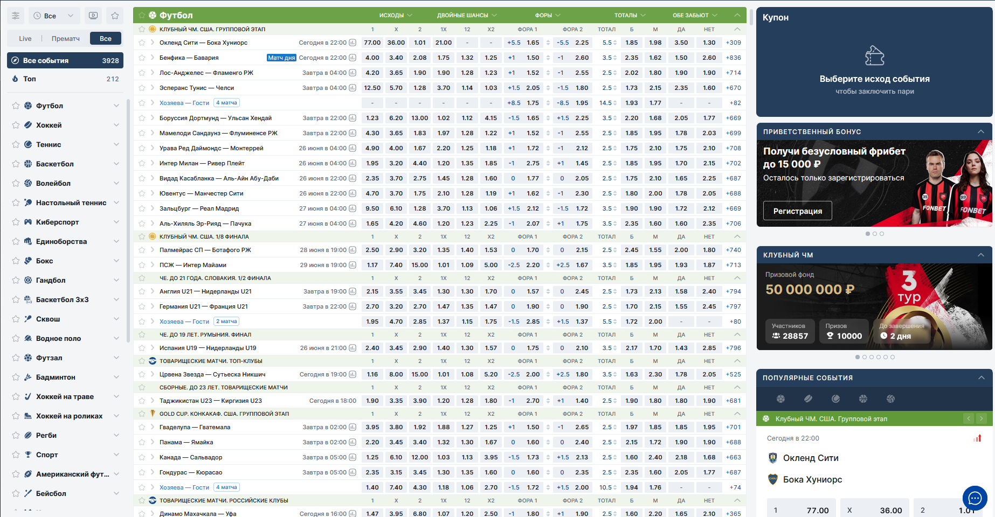Click the Бокс glove icon in sidebar
This screenshot has height=517, width=995.
[x=28, y=261]
